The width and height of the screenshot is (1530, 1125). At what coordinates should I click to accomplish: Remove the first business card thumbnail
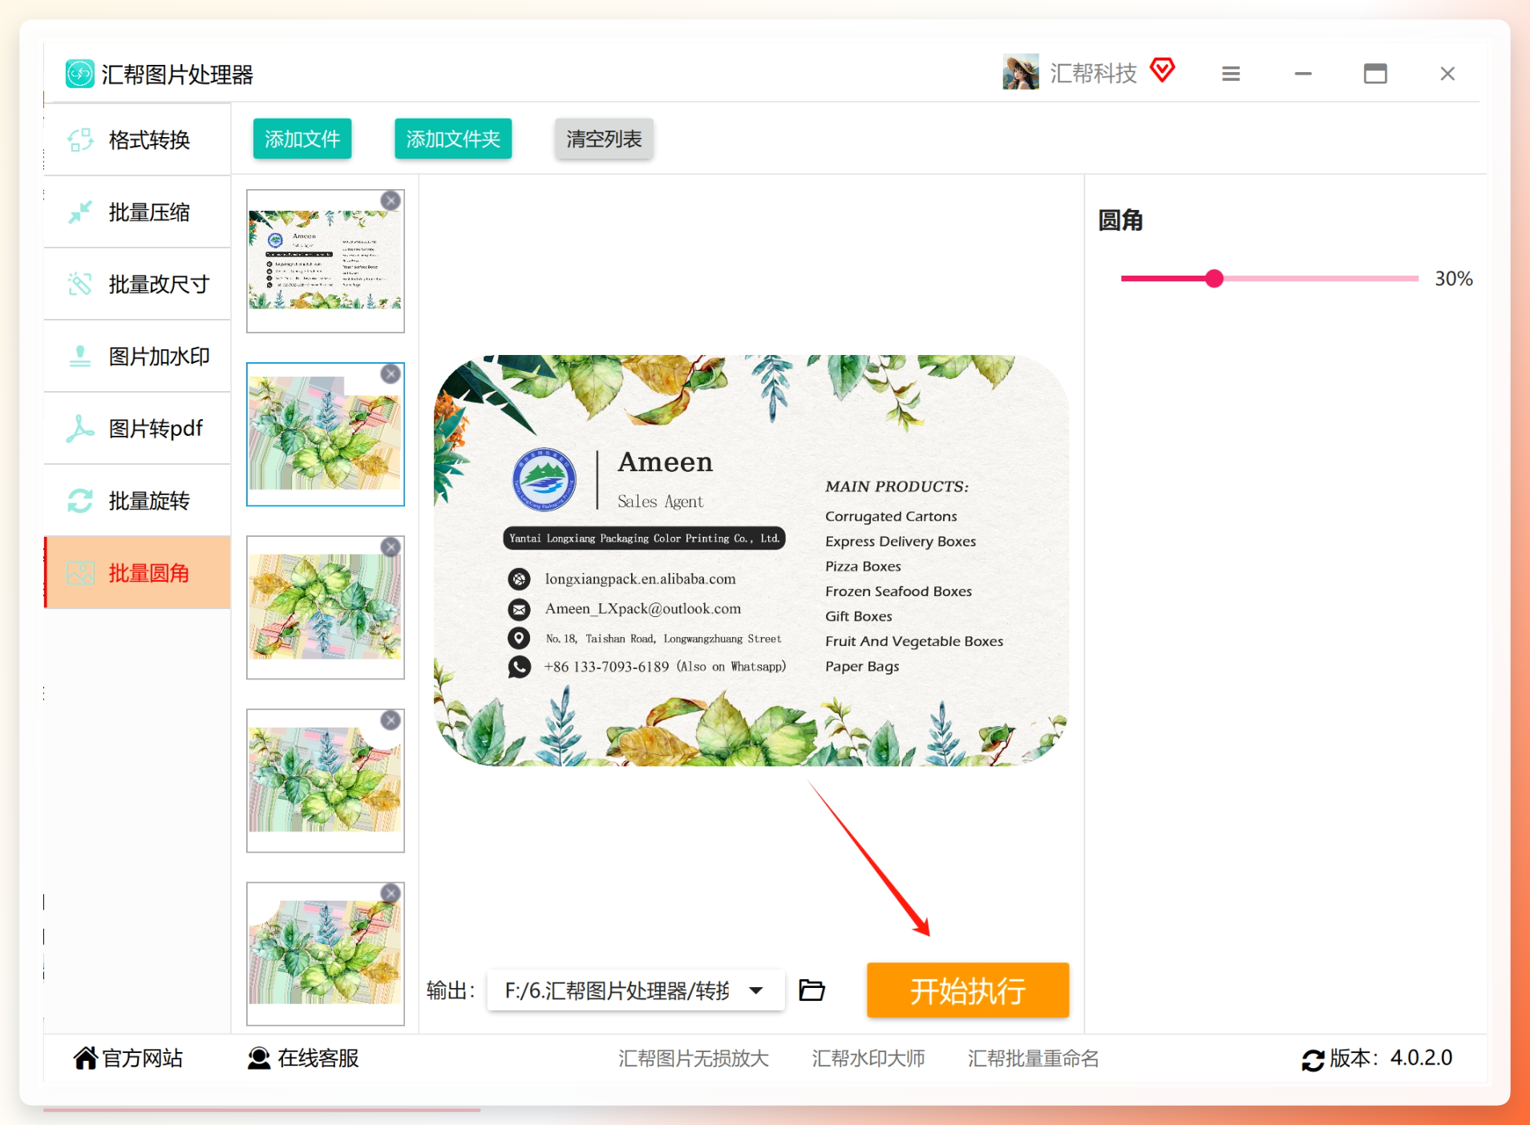pos(391,200)
